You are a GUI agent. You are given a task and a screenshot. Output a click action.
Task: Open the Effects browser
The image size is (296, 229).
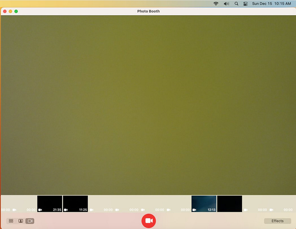pyautogui.click(x=277, y=221)
